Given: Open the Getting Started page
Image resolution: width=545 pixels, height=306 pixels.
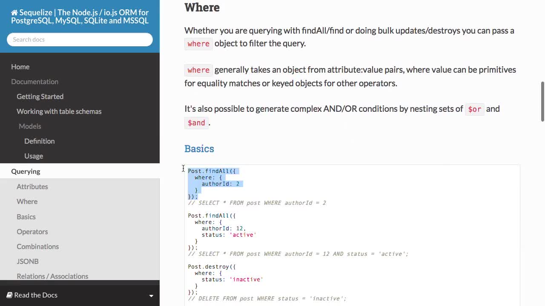Looking at the screenshot, I should (40, 96).
